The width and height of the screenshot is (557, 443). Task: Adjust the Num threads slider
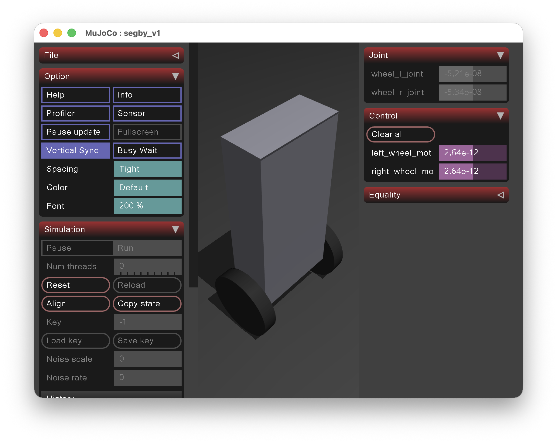click(x=148, y=266)
